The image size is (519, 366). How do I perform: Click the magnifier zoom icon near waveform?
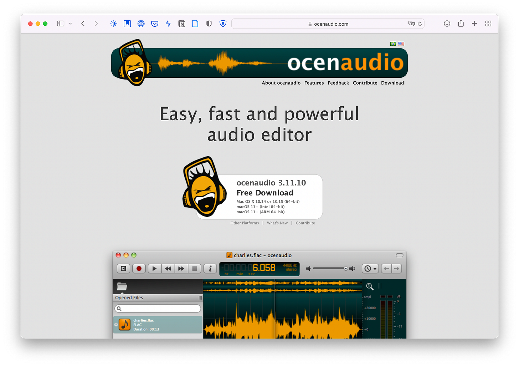(370, 286)
